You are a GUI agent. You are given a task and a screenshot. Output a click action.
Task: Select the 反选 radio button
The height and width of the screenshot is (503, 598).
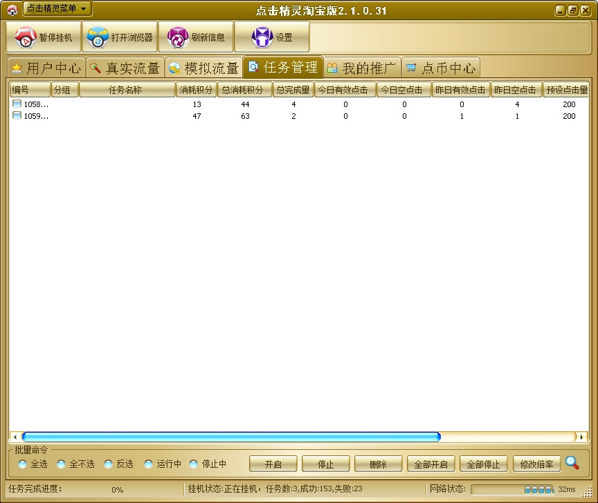[x=108, y=464]
